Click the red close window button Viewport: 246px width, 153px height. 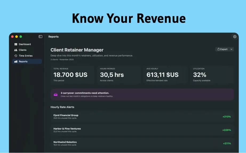12,37
